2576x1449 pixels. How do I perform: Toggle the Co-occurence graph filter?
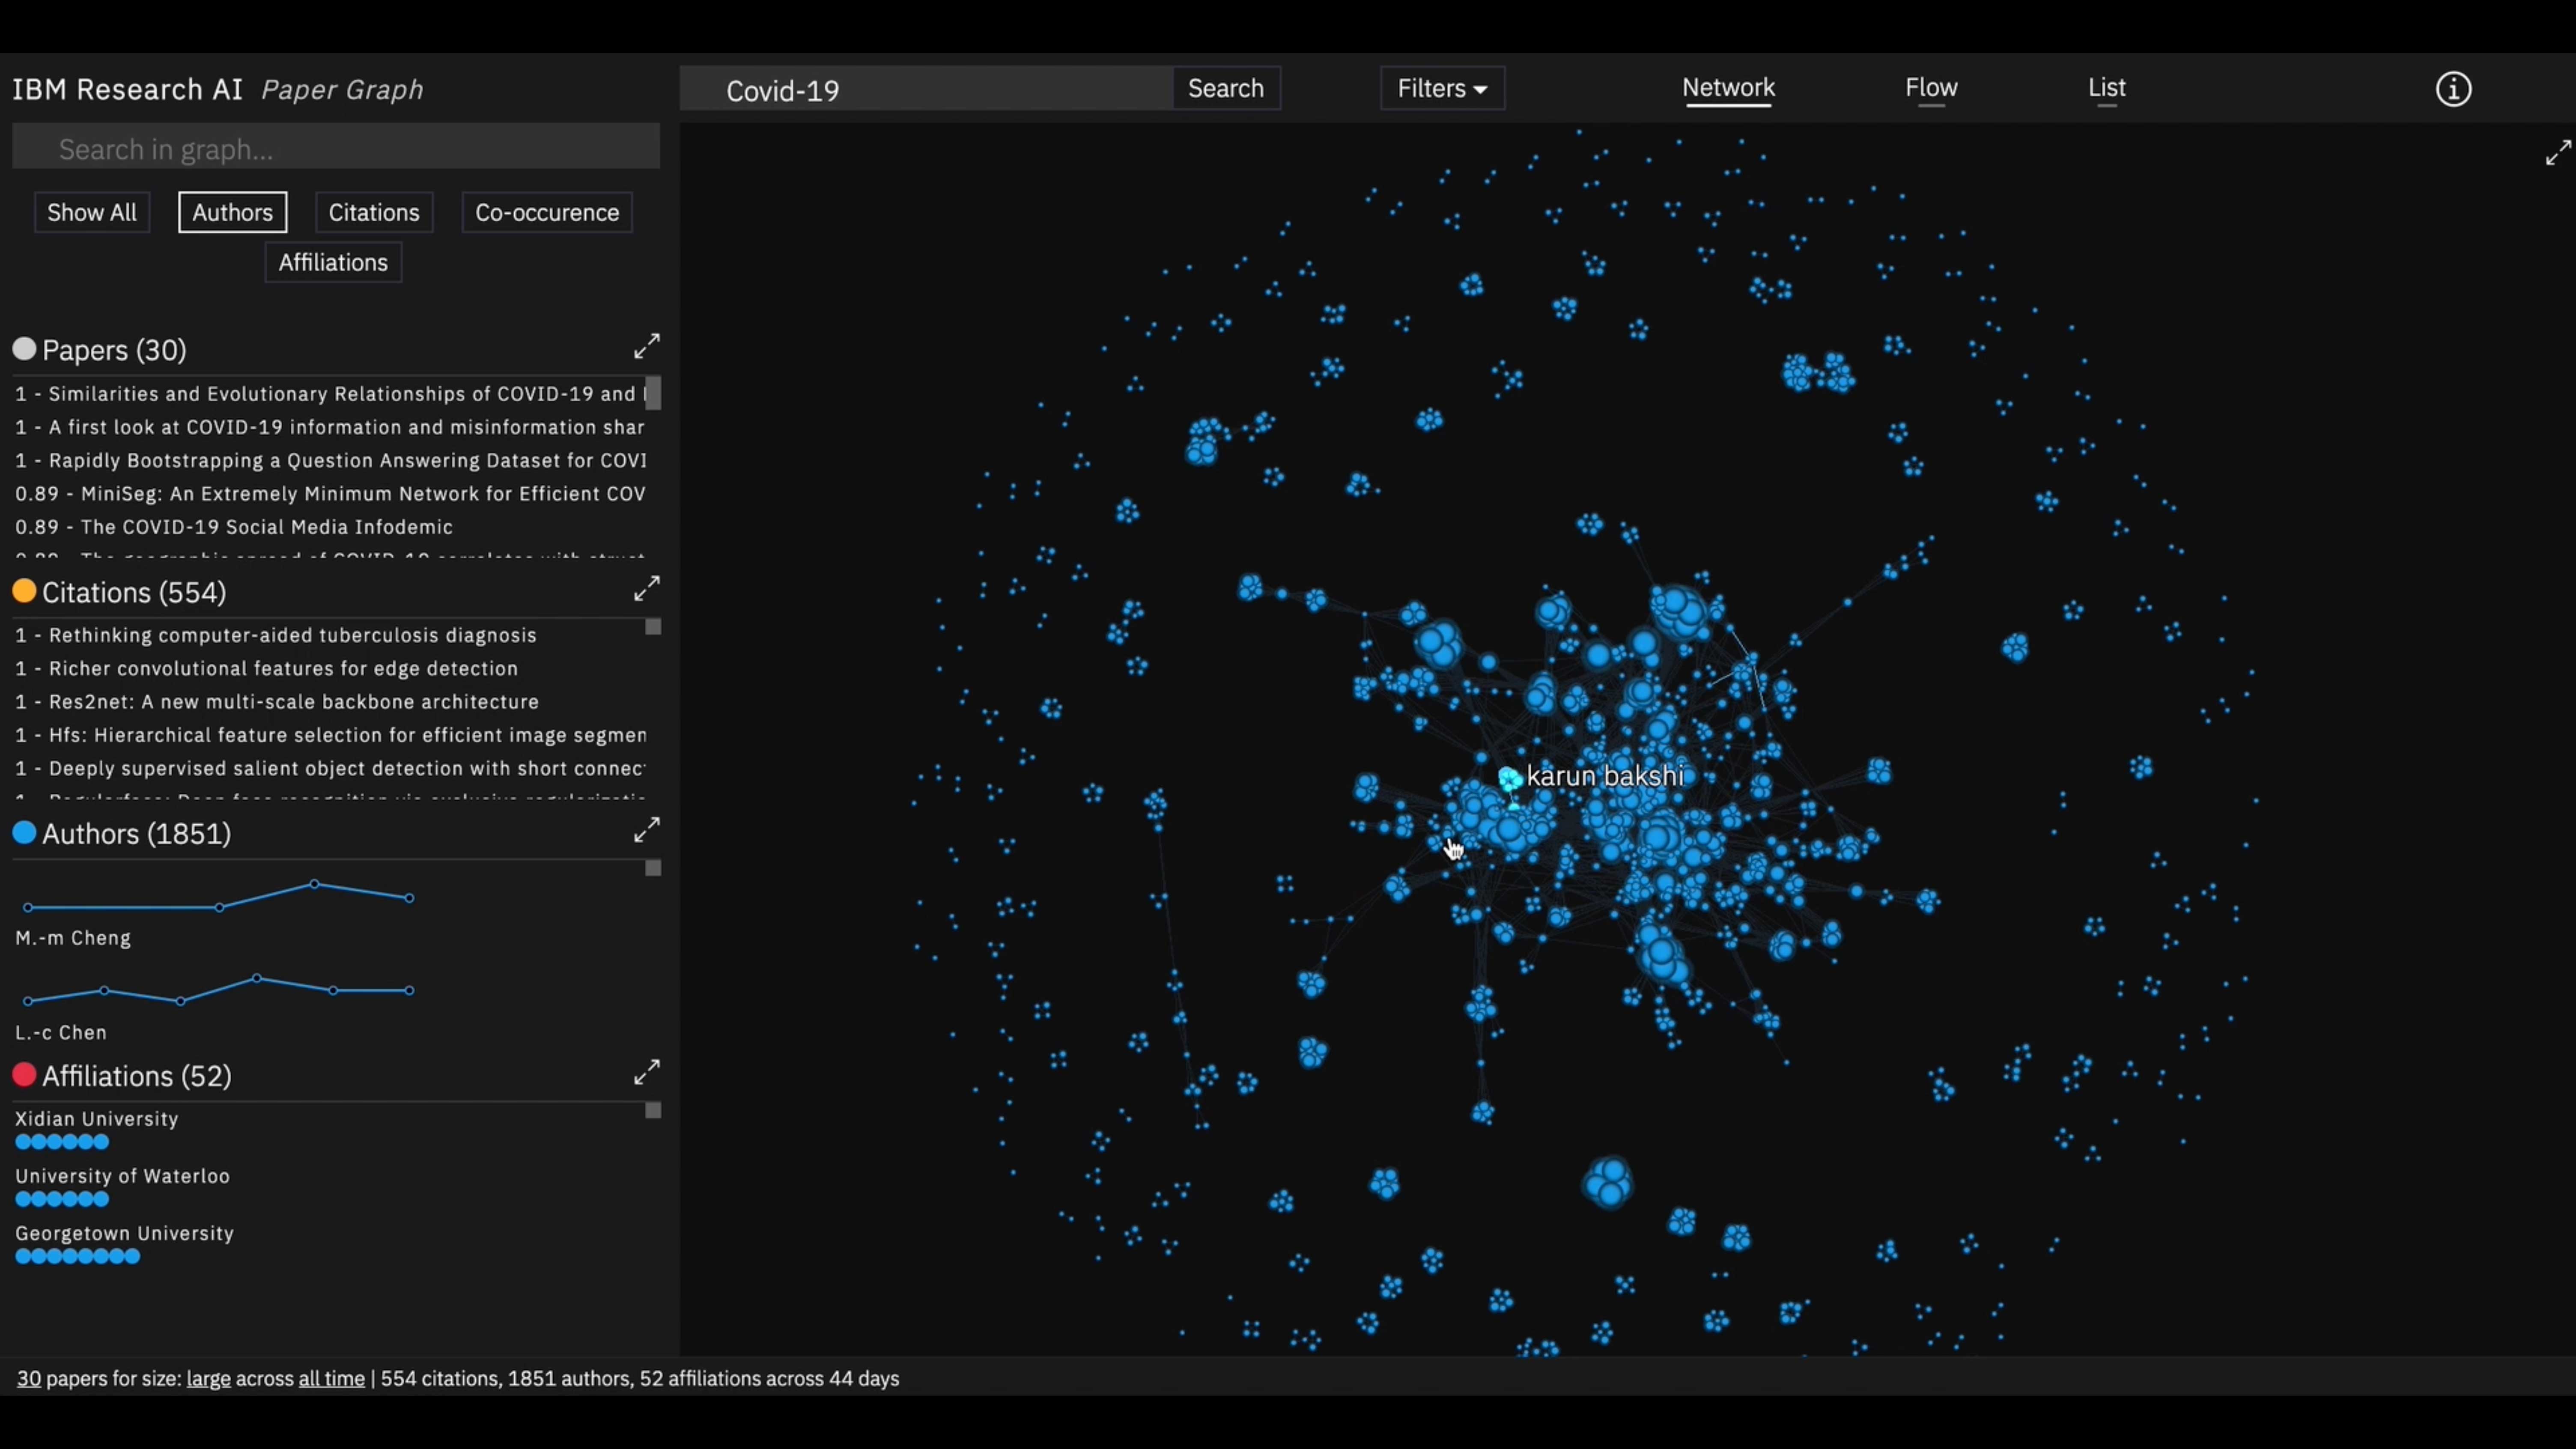[546, 212]
